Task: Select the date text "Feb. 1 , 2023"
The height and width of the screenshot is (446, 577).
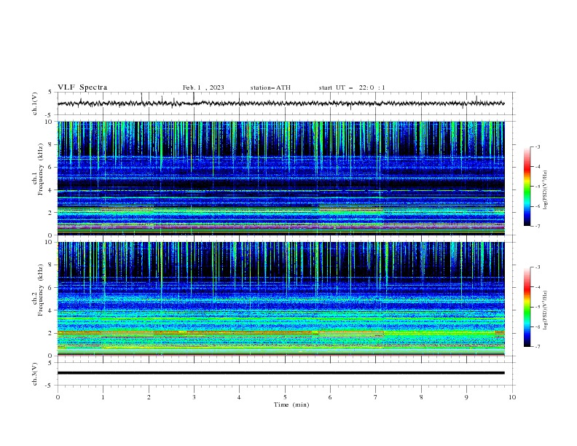Action: [203, 87]
